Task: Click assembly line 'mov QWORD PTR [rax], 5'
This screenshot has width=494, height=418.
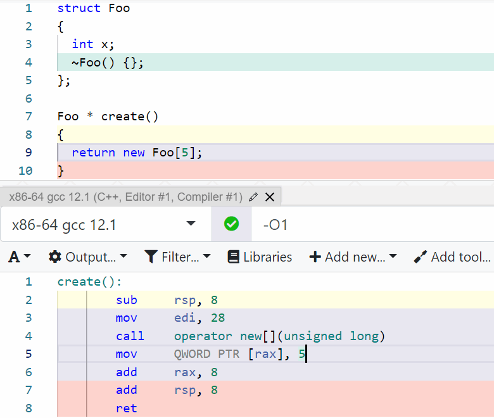Action: tap(210, 354)
